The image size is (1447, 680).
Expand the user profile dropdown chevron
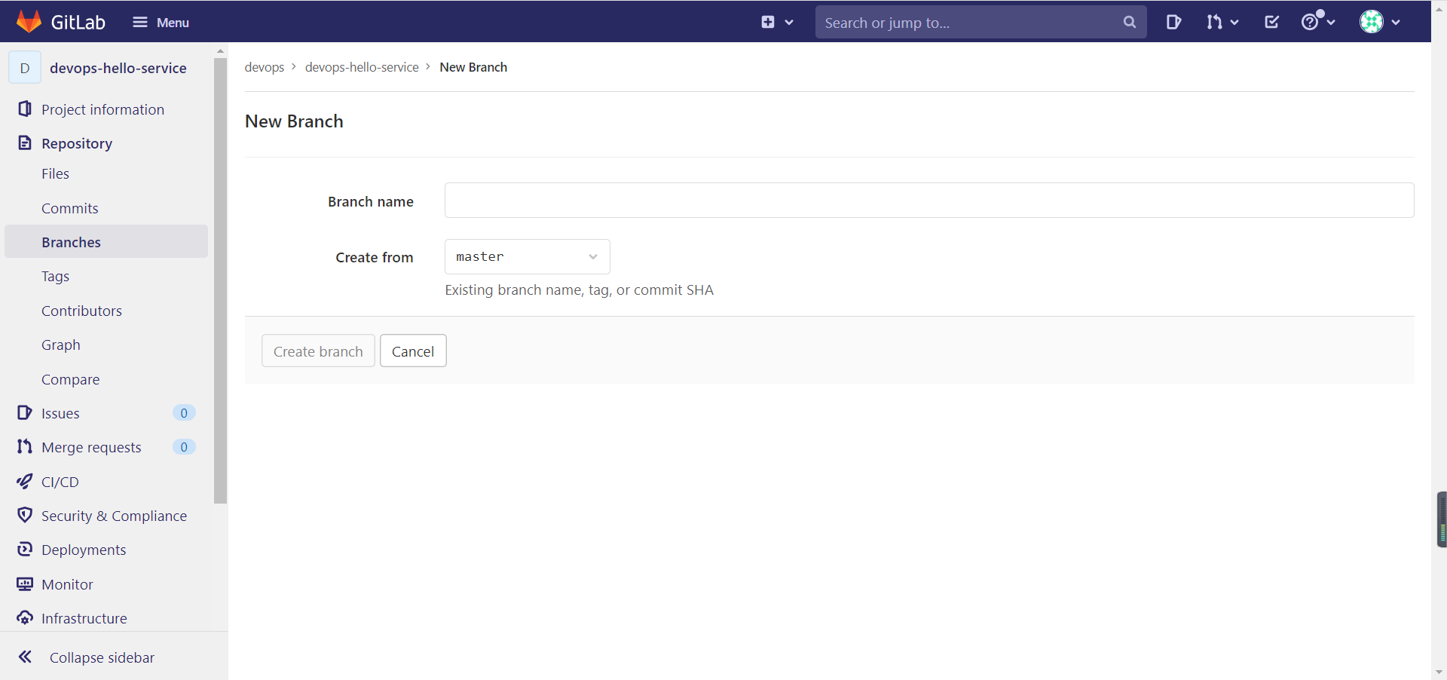point(1396,23)
